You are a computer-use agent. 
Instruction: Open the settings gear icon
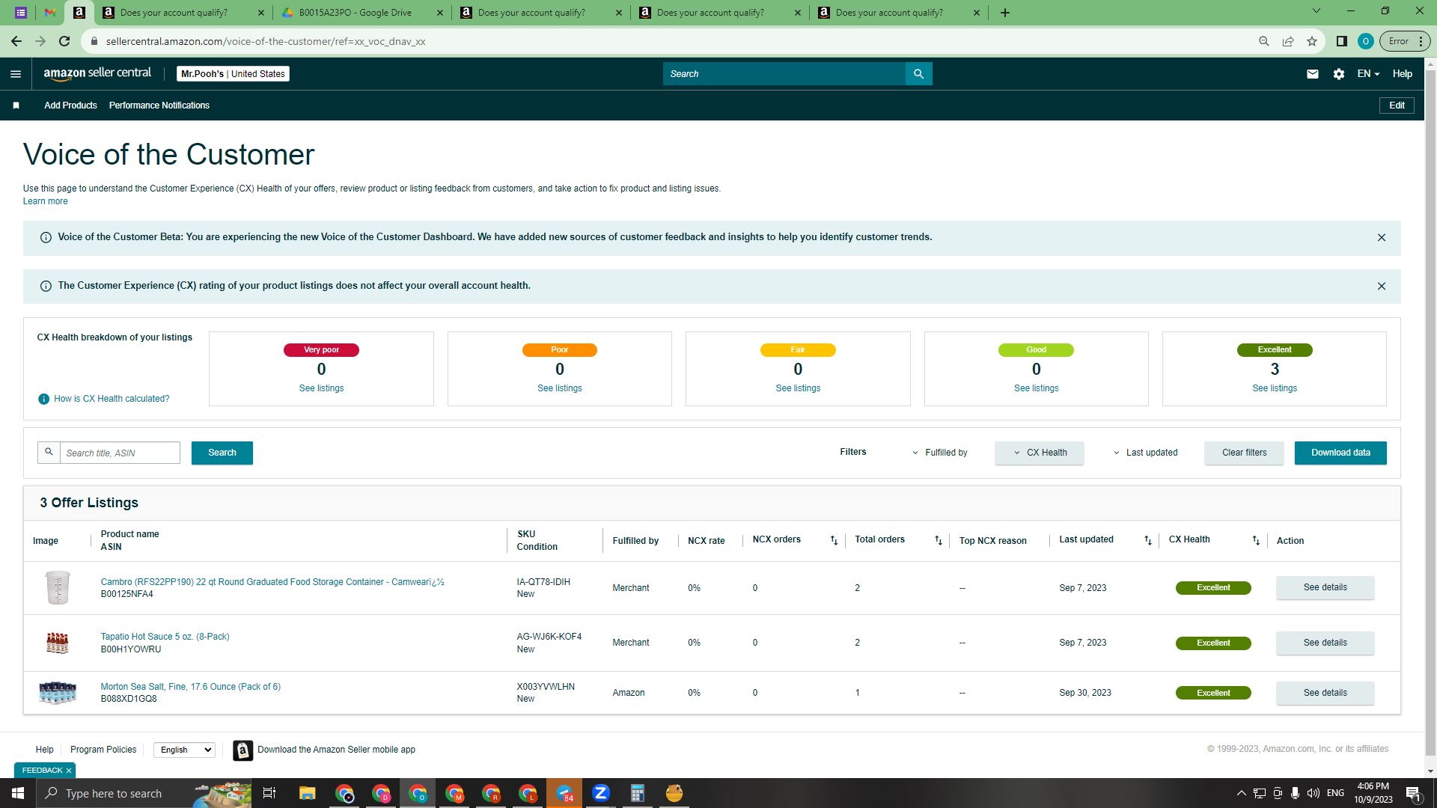(x=1339, y=74)
